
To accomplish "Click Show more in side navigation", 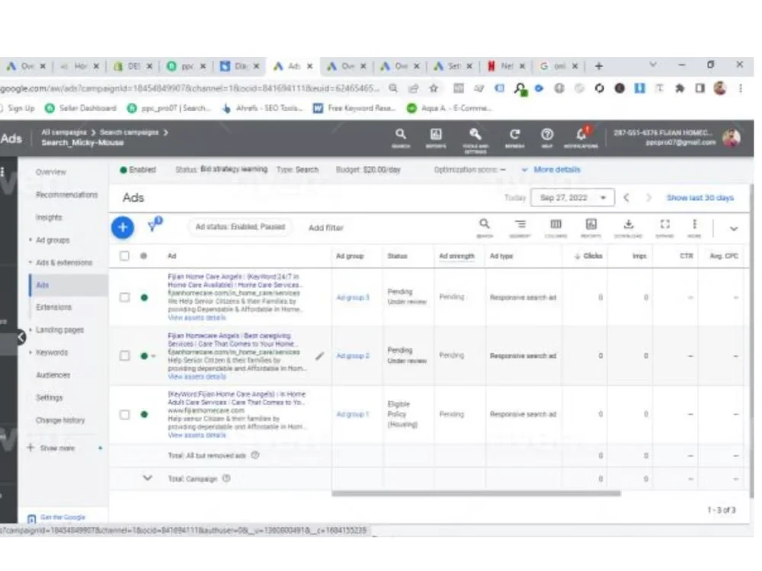I will click(57, 448).
